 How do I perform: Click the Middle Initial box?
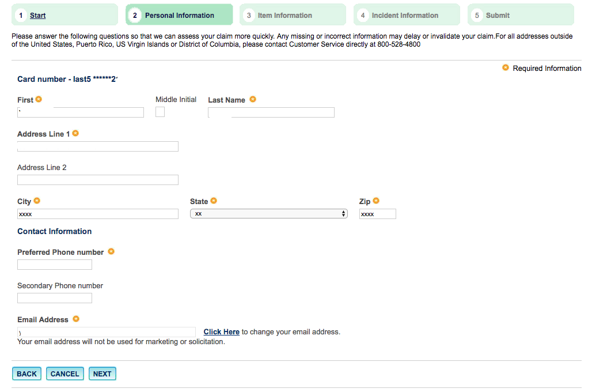click(160, 112)
